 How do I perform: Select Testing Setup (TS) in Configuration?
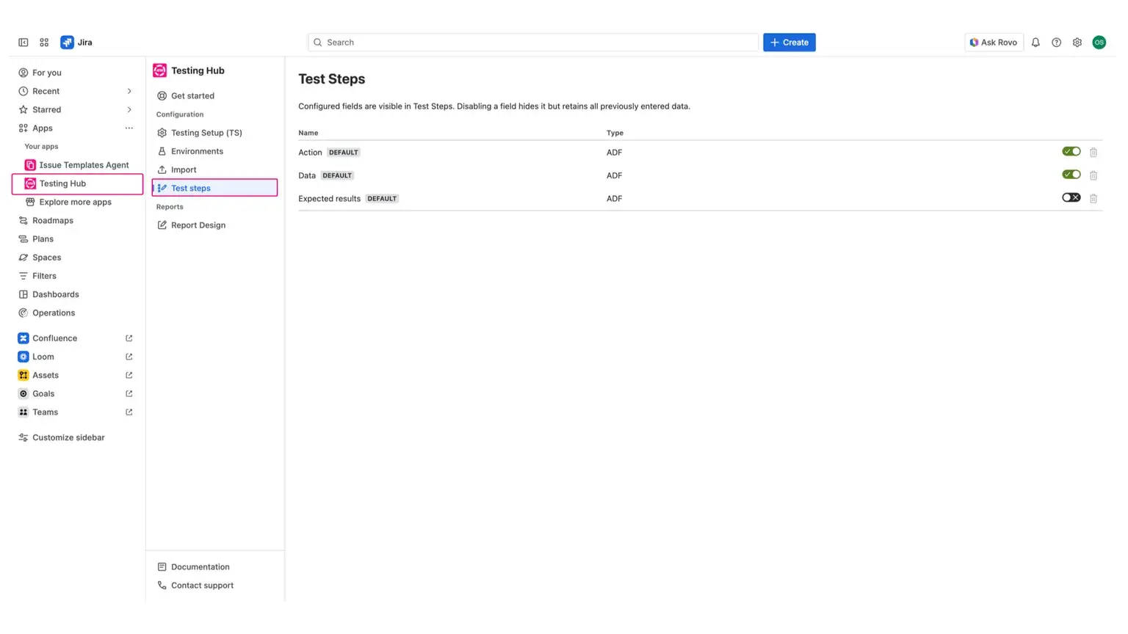206,133
